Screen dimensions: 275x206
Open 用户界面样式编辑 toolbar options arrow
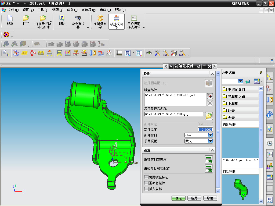tap(144, 28)
